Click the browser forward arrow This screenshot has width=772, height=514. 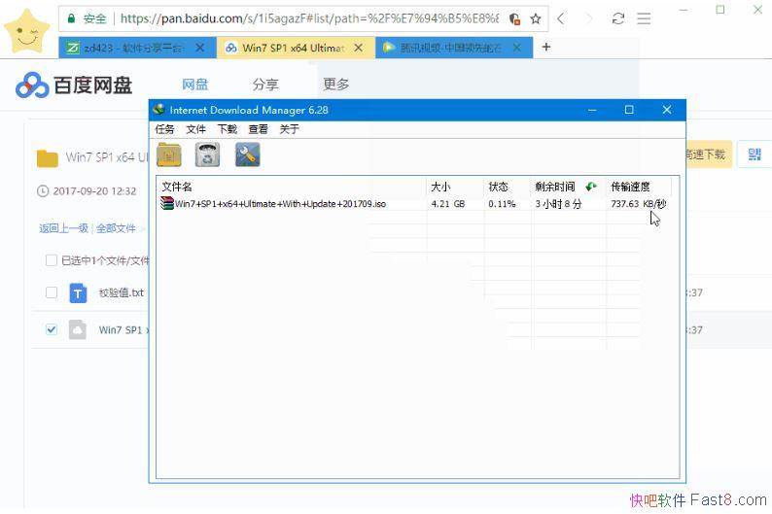588,18
